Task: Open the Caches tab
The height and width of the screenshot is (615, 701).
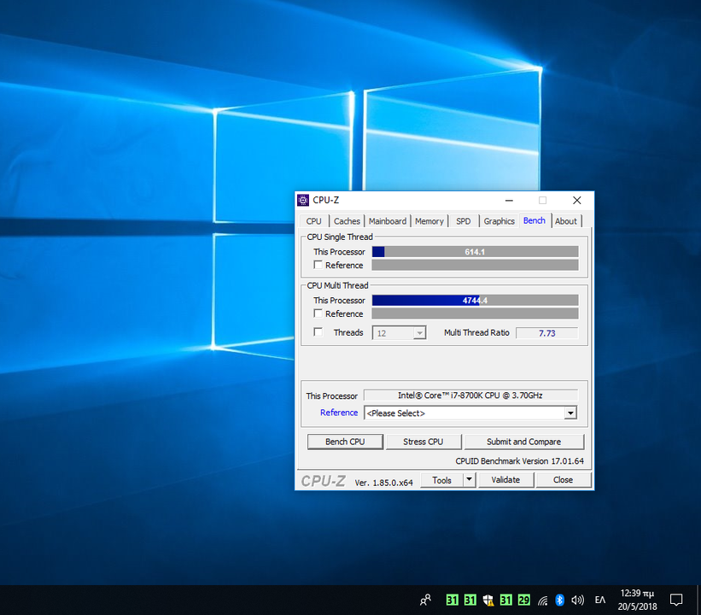Action: coord(347,221)
